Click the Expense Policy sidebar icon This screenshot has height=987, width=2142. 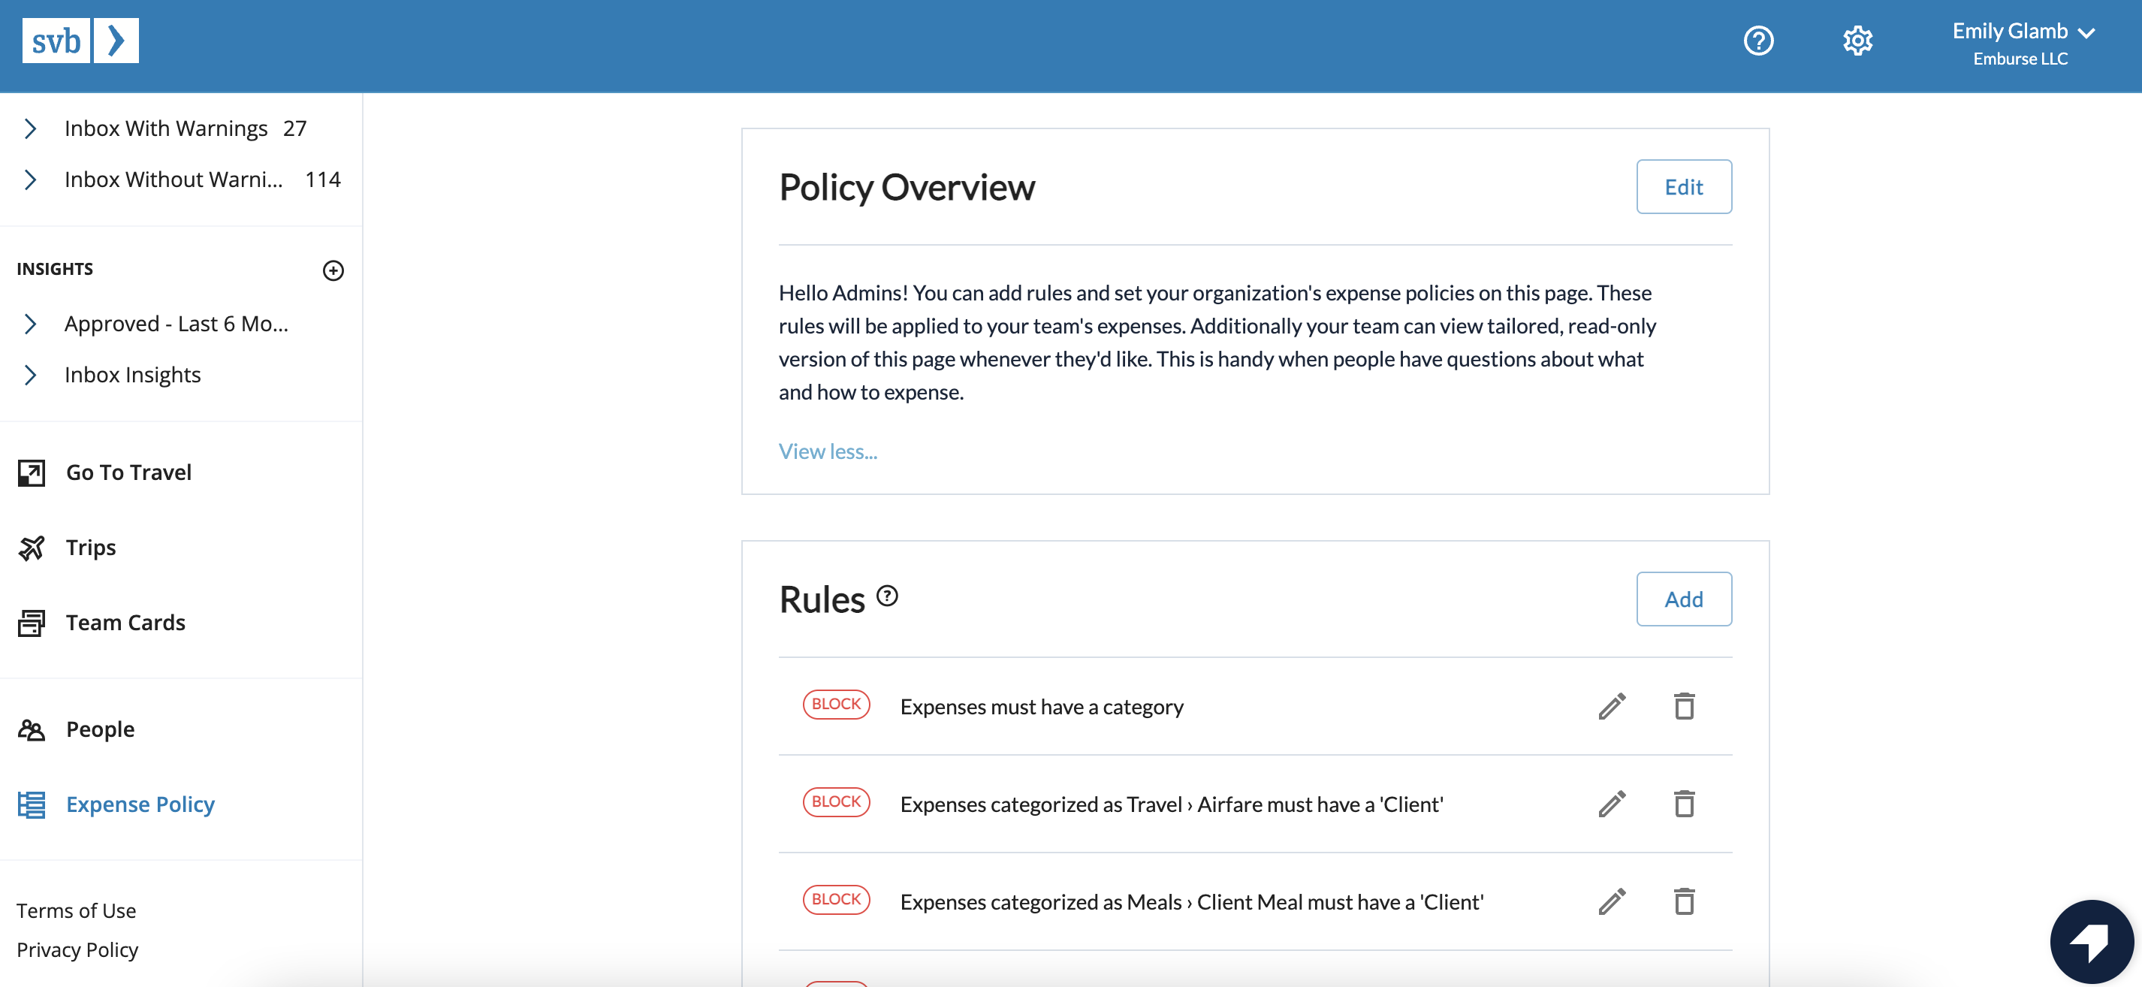32,804
